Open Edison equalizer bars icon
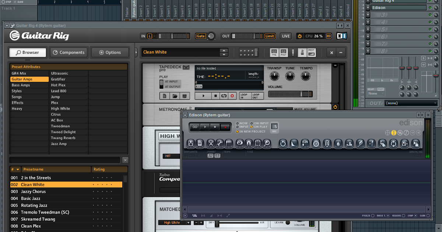442x232 pixels. click(349, 143)
